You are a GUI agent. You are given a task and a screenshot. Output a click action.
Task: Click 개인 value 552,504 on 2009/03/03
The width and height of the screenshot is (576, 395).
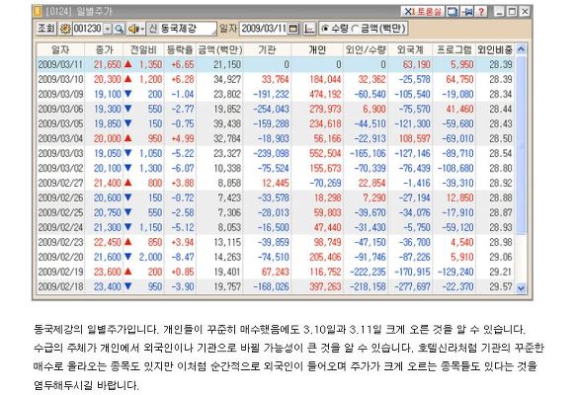tap(325, 153)
